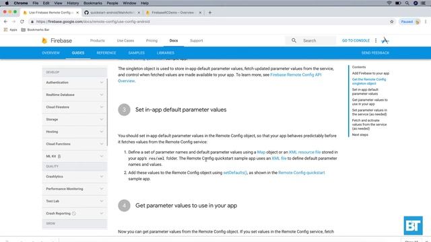Screen dimensions: 431x242
Task: Switch to the quickstart-android GitHub tab
Action: [112, 13]
